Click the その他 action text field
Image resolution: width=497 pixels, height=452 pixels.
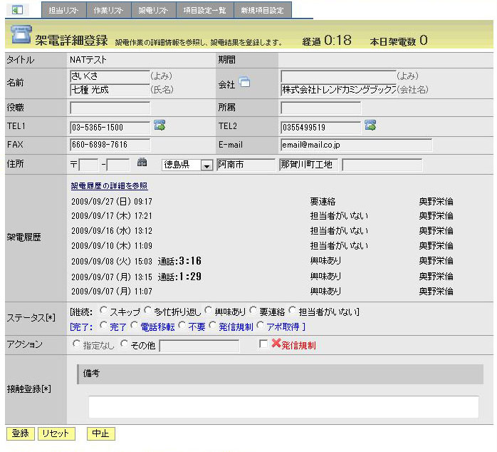[x=199, y=345]
